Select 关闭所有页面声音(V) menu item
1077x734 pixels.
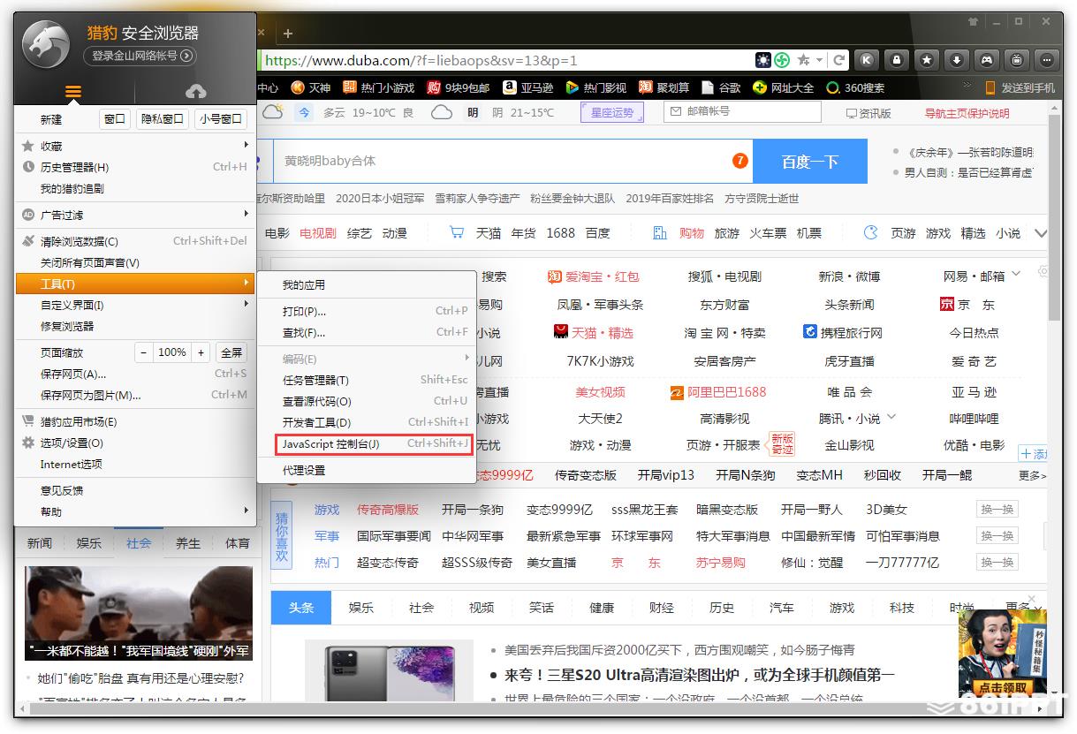(135, 262)
